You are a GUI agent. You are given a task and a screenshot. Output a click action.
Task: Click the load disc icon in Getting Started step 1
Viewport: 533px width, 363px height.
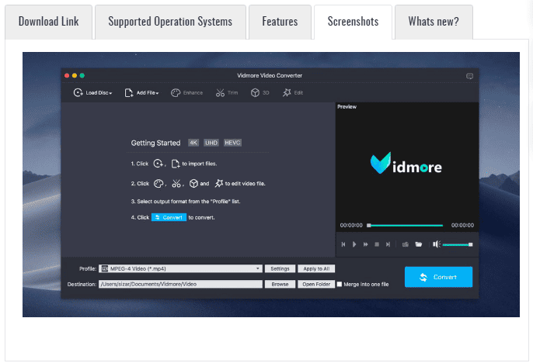coord(159,164)
